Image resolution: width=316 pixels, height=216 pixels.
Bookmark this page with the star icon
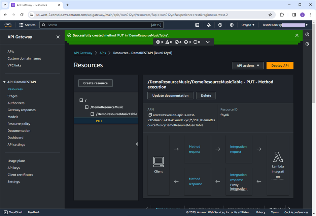click(x=270, y=15)
